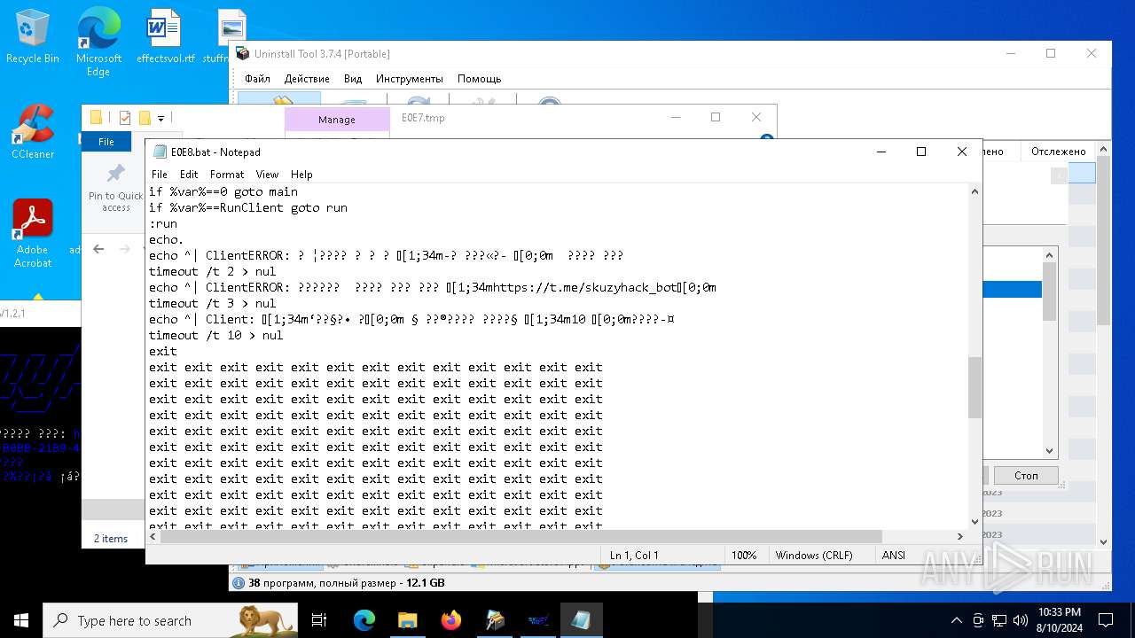Open Notepad's Edit menu
1135x638 pixels.
(x=189, y=175)
